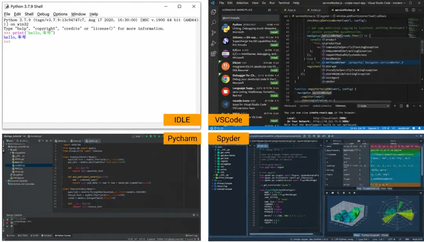Install the Python extension in VSCode
424x242 pixels.
274,32
